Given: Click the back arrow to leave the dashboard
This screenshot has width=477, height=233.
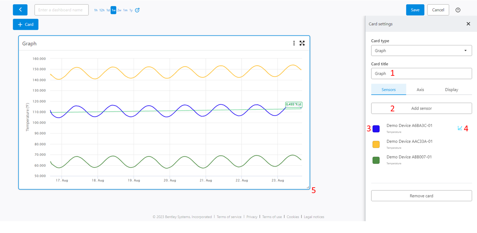Looking at the screenshot, I should coord(20,10).
